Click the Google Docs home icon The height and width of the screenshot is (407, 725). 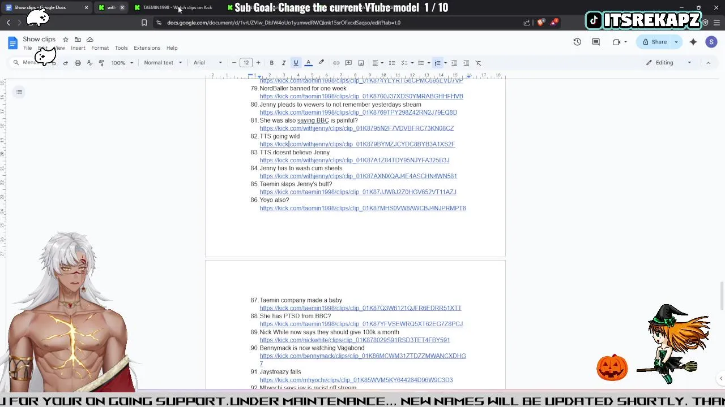[12, 43]
